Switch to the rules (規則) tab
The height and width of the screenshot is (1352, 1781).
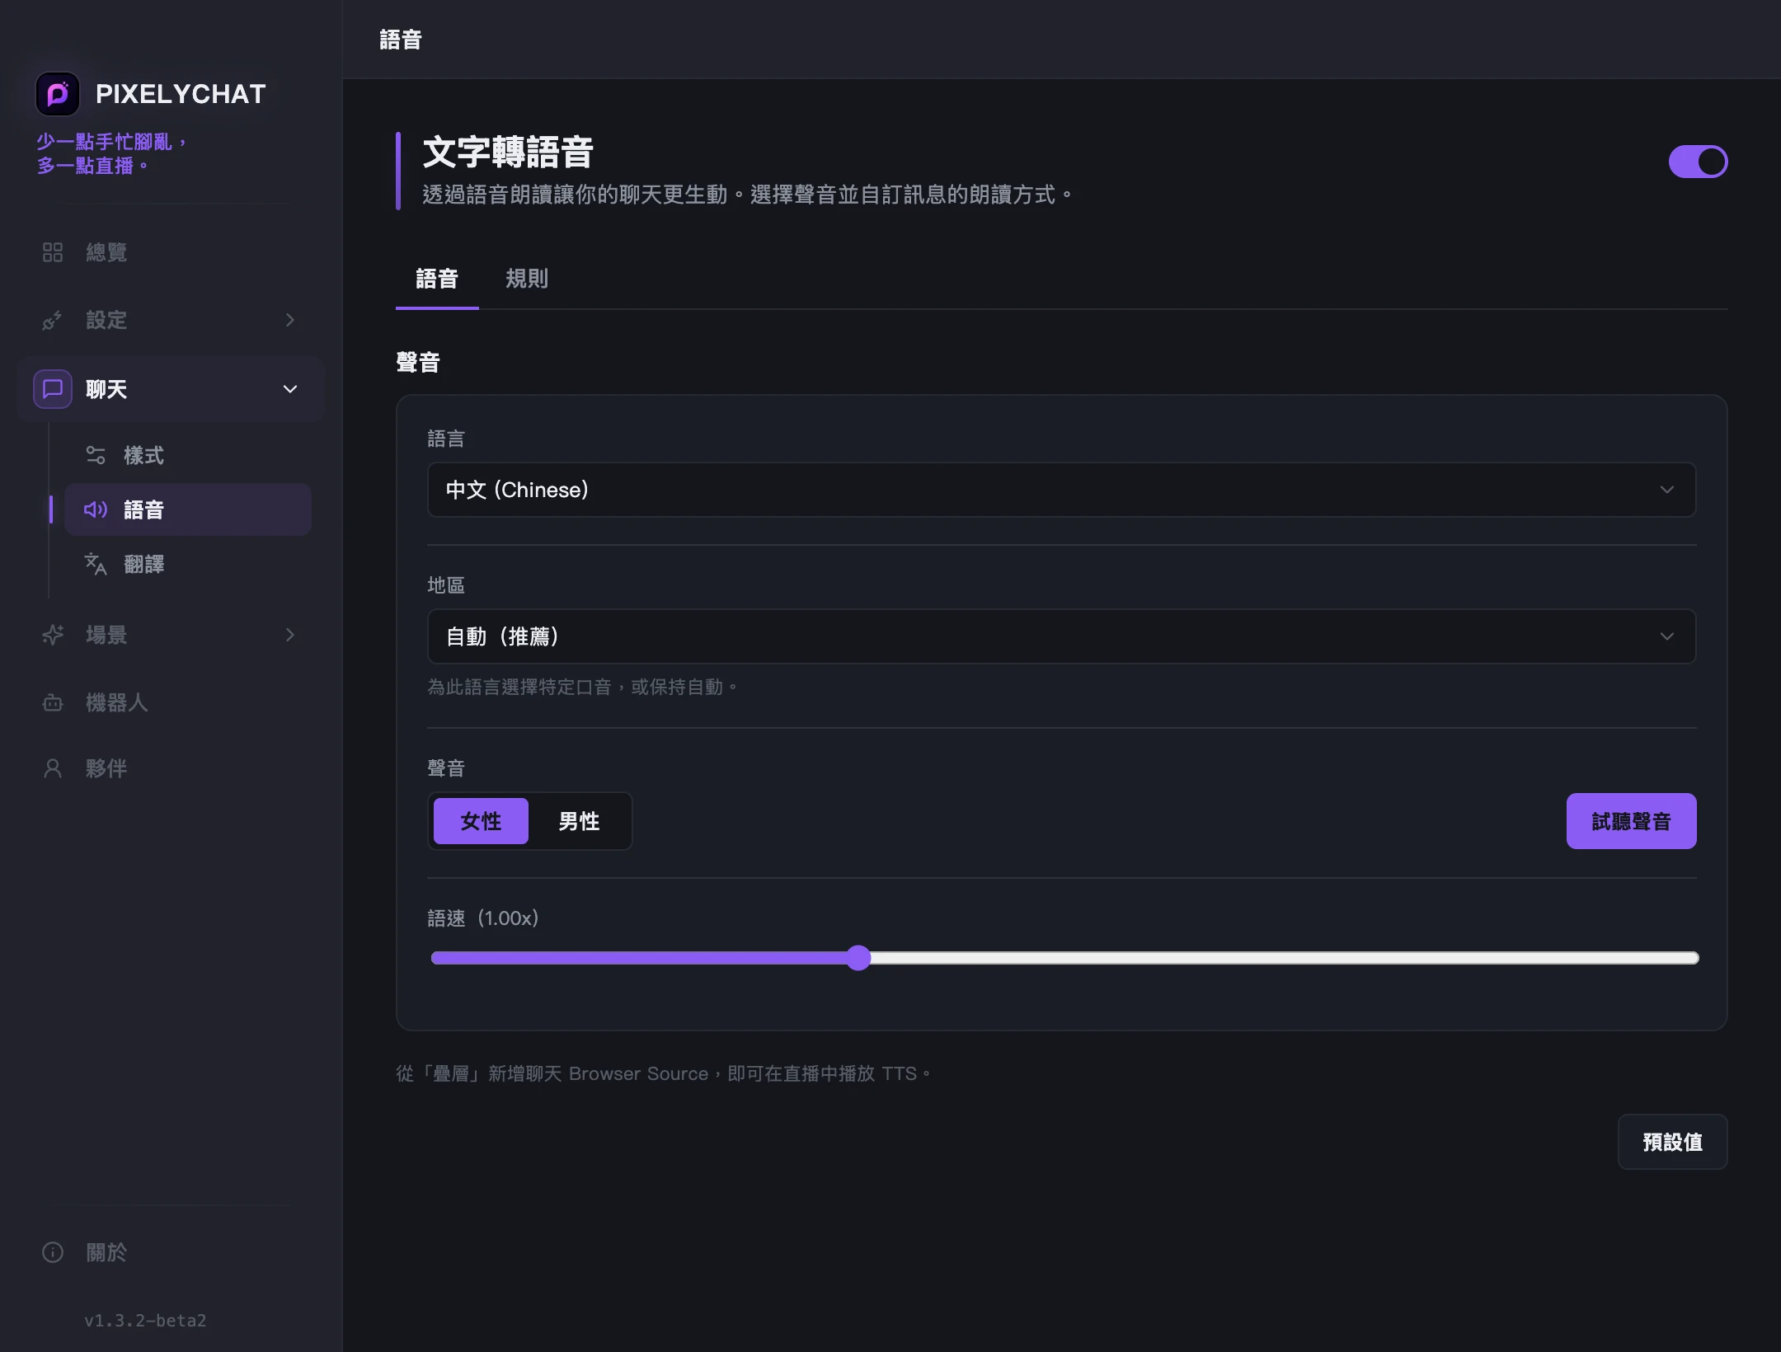527,279
